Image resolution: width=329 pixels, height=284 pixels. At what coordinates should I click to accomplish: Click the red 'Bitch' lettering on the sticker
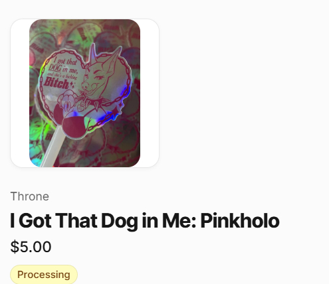[56, 84]
